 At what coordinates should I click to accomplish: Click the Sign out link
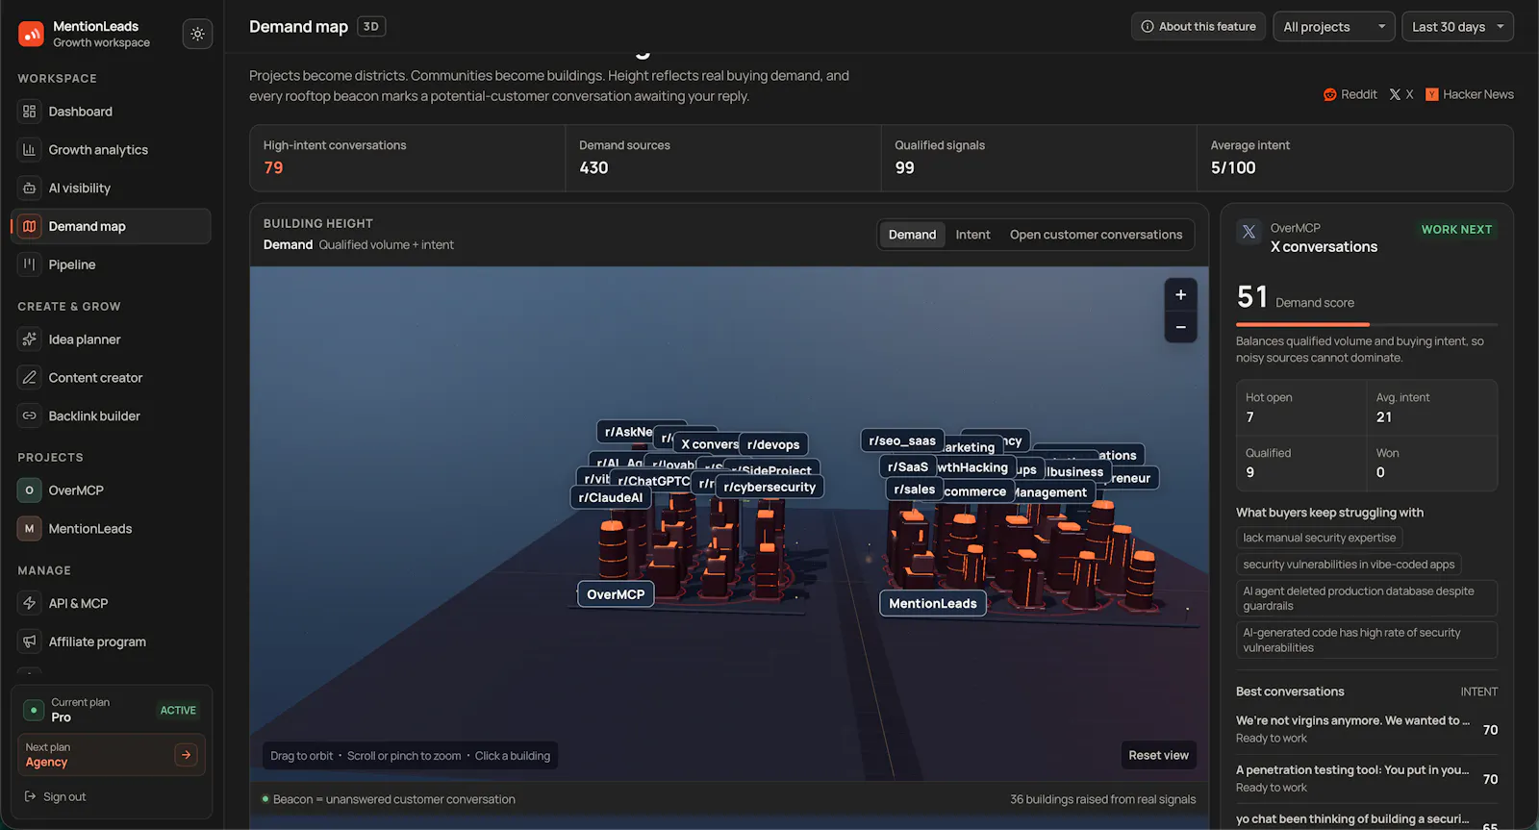pyautogui.click(x=55, y=796)
